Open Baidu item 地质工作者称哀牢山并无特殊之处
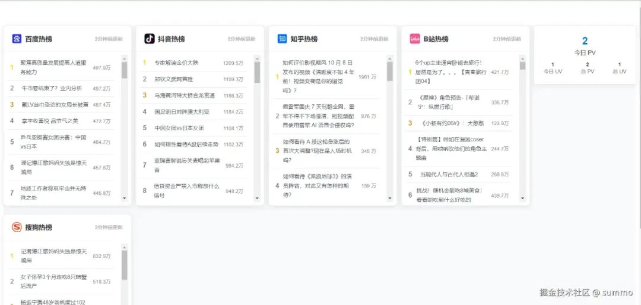 coord(53,193)
